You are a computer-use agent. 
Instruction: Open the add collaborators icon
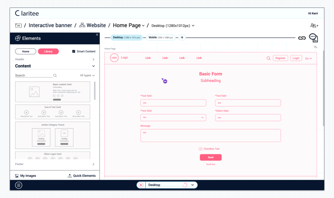pos(314,25)
